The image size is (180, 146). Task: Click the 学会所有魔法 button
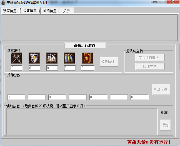150,58
